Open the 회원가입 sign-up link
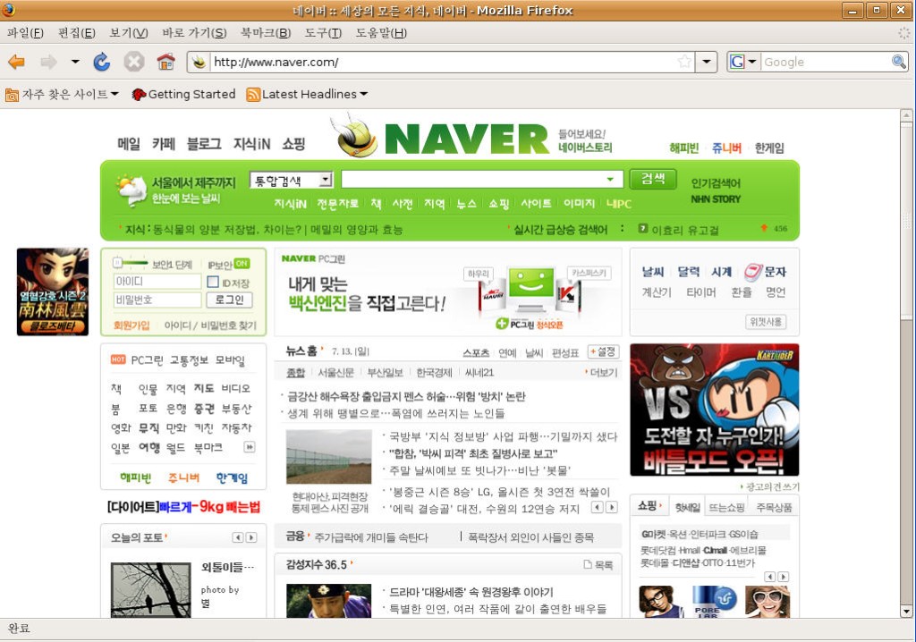The height and width of the screenshot is (642, 916). click(131, 325)
